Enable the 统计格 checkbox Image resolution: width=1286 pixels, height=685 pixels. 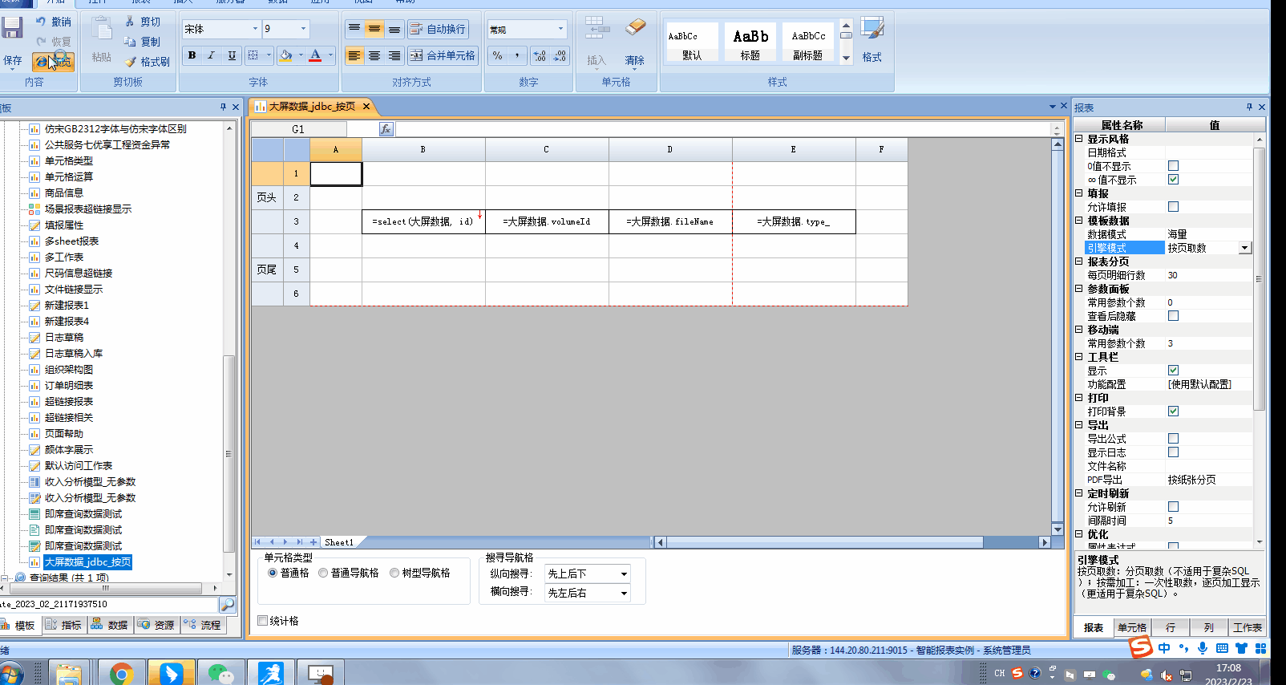263,621
